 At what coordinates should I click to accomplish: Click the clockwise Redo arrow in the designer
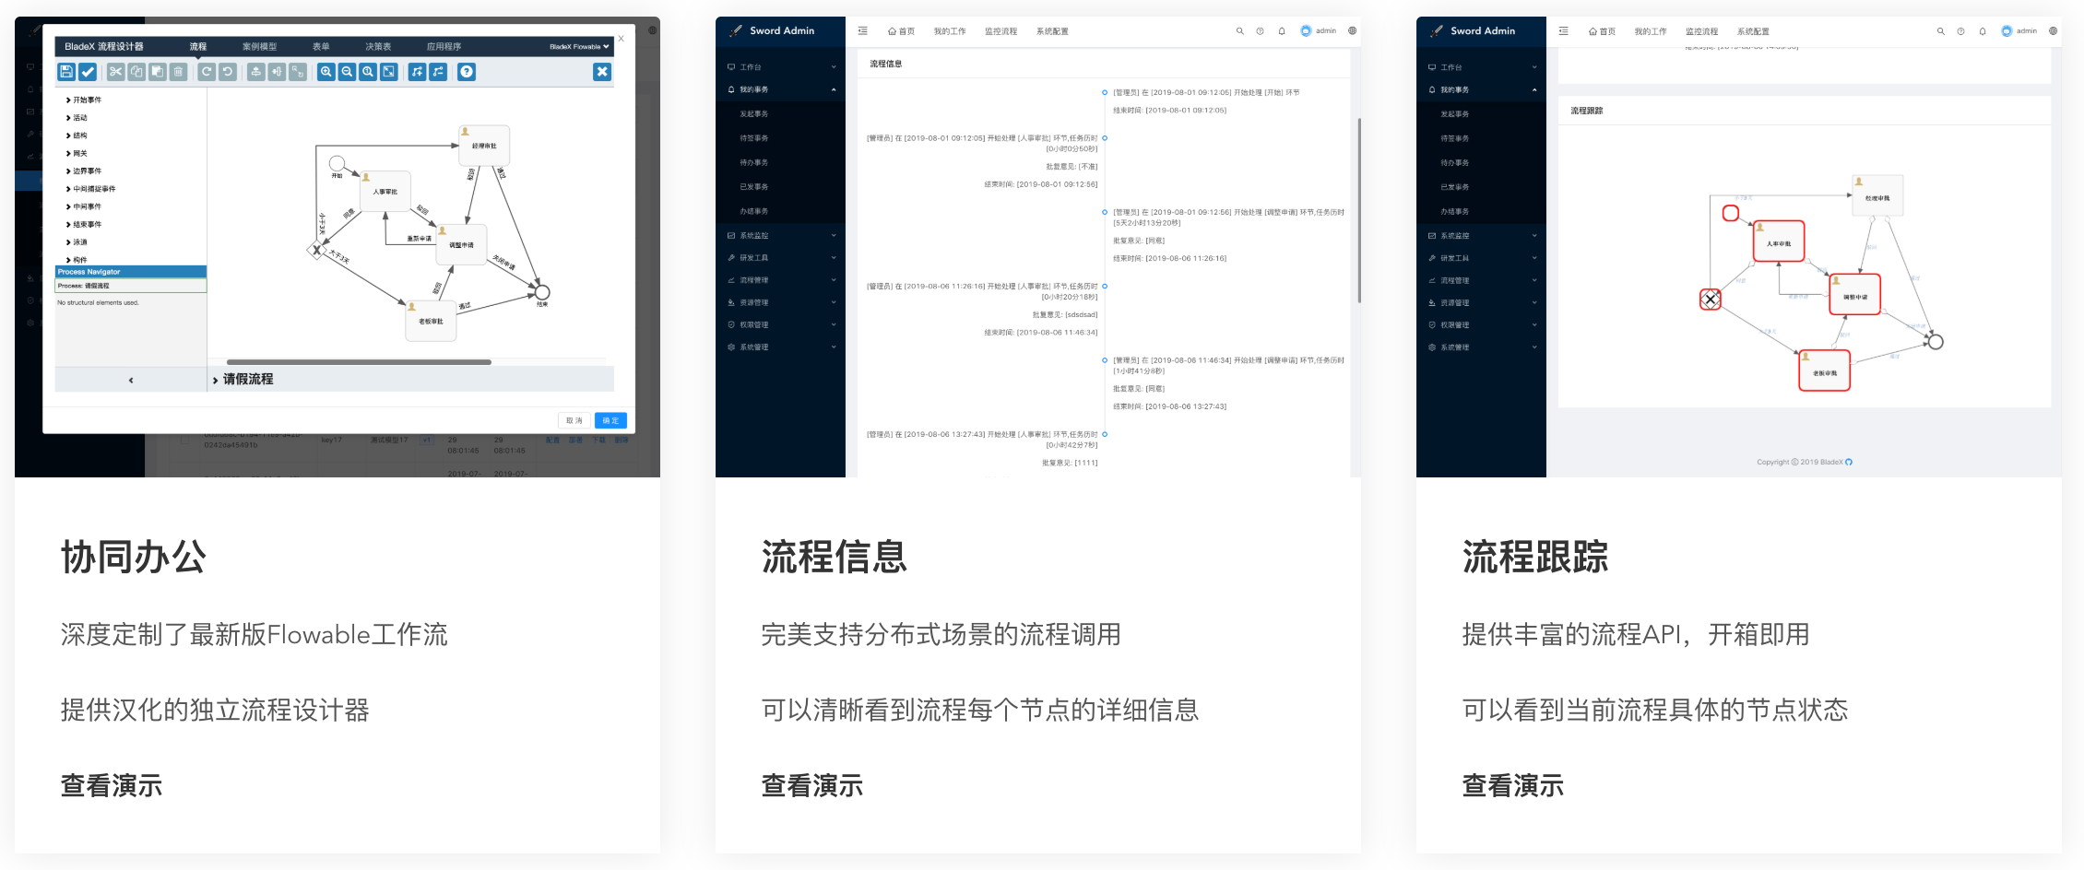(207, 72)
